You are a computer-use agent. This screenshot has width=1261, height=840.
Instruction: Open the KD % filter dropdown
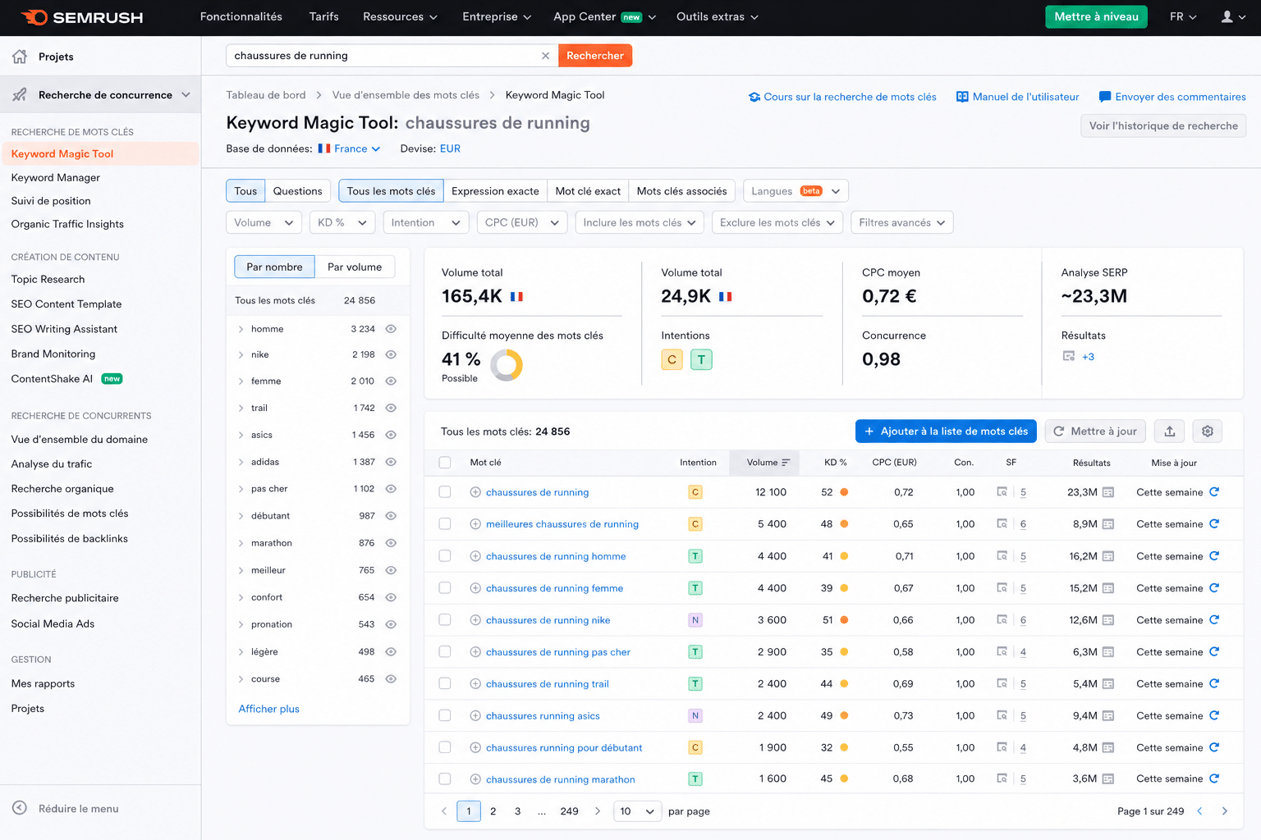point(342,222)
